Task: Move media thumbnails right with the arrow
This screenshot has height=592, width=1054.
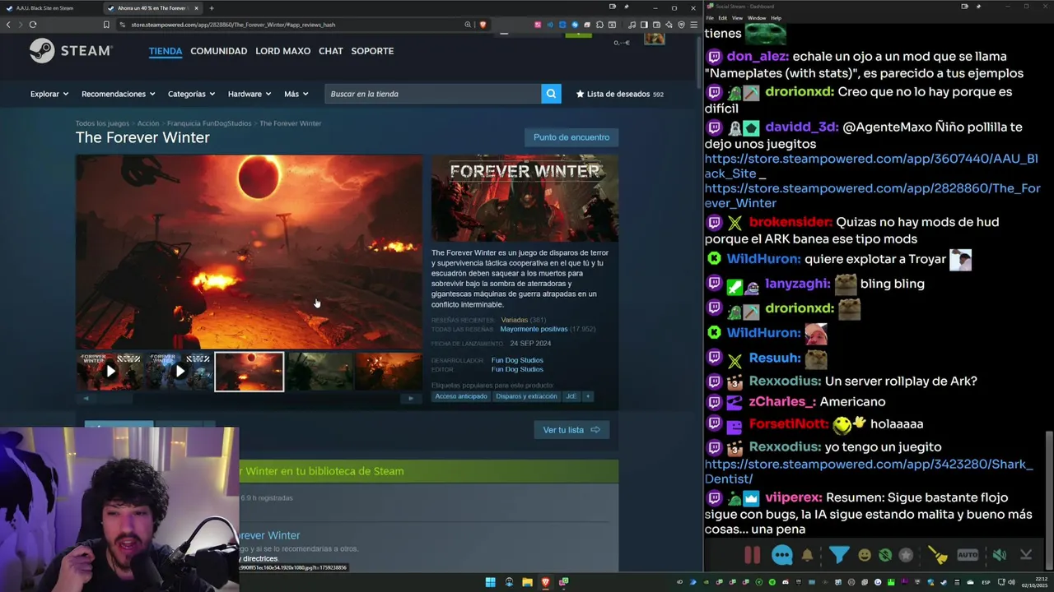Action: pyautogui.click(x=411, y=399)
